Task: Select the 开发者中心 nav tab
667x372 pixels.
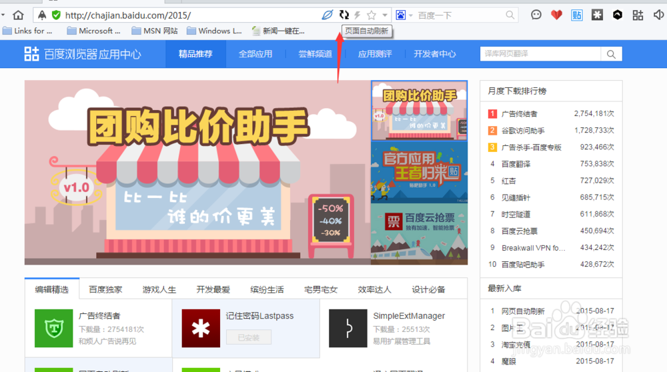Action: (x=435, y=54)
